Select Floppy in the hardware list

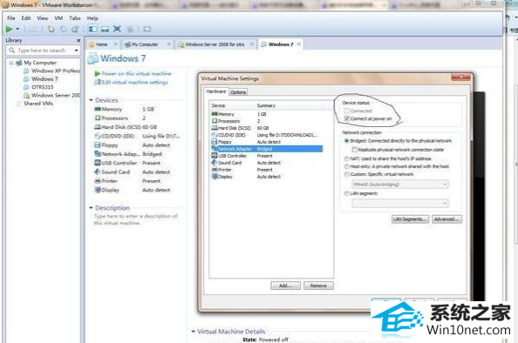(267, 142)
